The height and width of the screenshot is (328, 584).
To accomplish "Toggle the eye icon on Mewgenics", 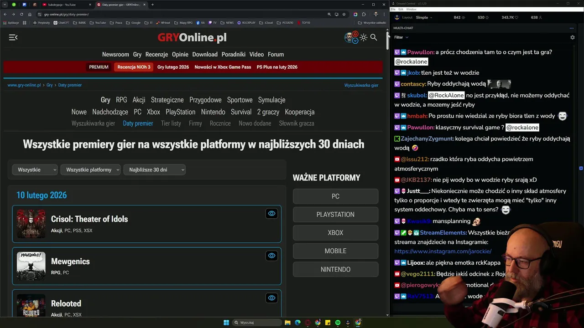I will click(x=271, y=256).
